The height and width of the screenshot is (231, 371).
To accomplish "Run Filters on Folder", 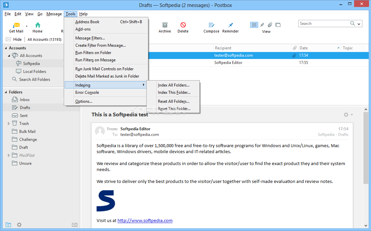I will tap(106, 53).
